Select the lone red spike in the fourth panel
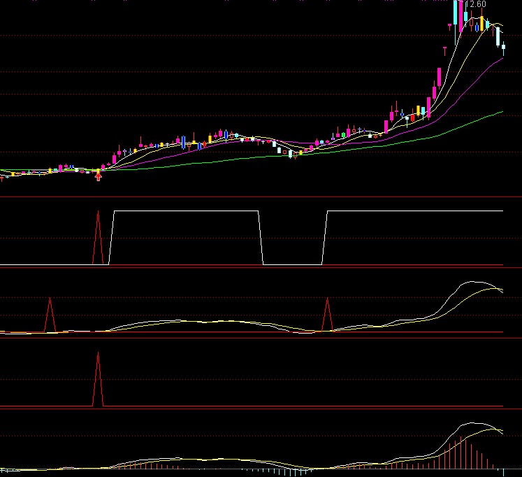 [x=98, y=379]
